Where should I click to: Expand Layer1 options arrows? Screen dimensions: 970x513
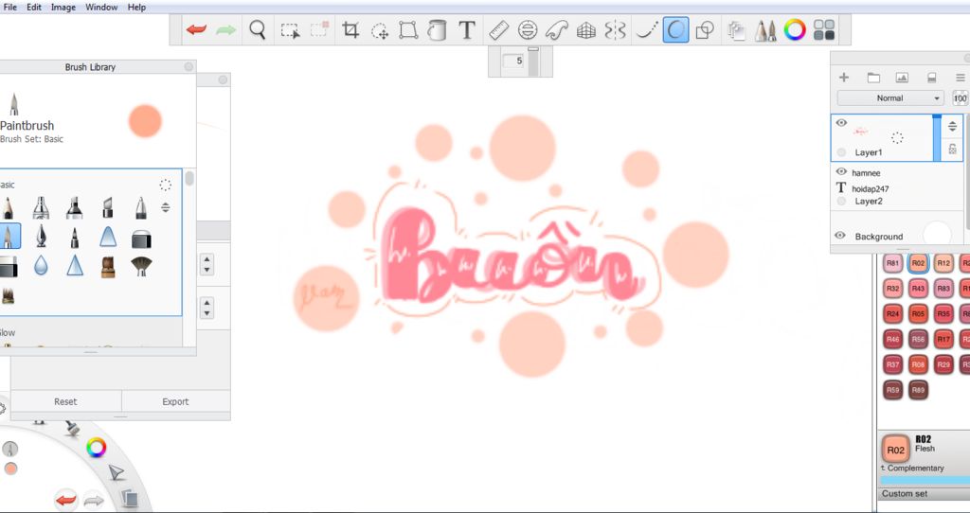point(952,126)
